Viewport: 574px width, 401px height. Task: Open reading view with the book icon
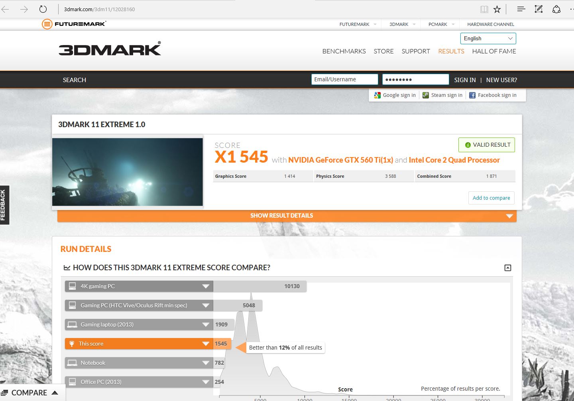click(x=484, y=9)
